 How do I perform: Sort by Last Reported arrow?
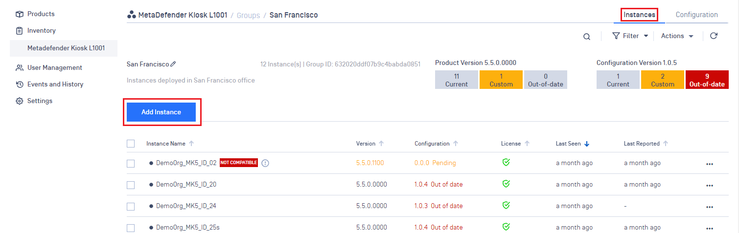click(666, 144)
